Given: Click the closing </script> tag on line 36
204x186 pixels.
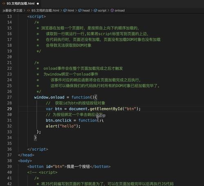Looking at the screenshot, I should click(38, 149).
